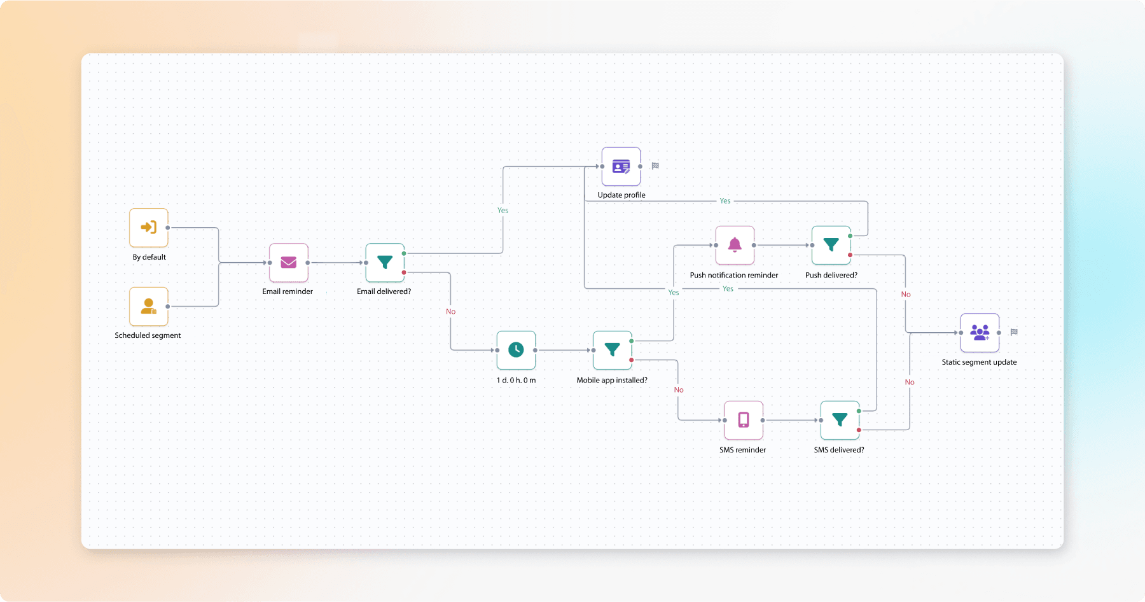Click the Update profile label
This screenshot has width=1145, height=602.
[621, 195]
